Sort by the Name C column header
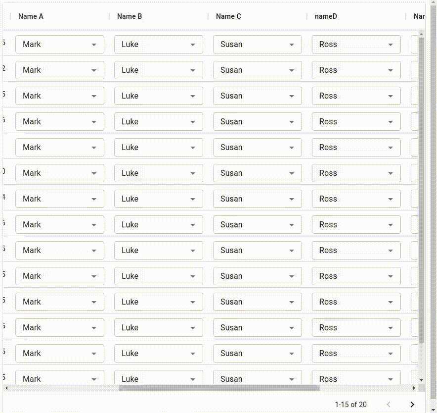This screenshot has height=413, width=437. [x=228, y=16]
